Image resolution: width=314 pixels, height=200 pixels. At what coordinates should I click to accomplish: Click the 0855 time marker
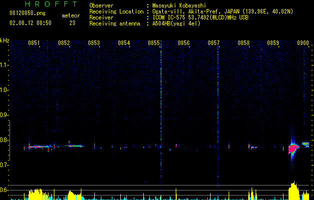(154, 43)
